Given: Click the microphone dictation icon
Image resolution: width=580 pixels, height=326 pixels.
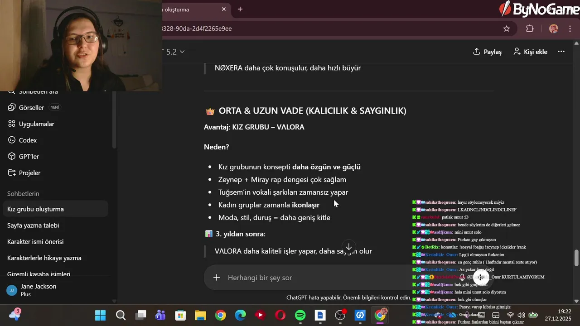Looking at the screenshot, I should point(462,277).
